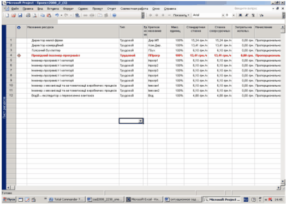Open the Файл menu
286x204 pixels.
[15, 9]
